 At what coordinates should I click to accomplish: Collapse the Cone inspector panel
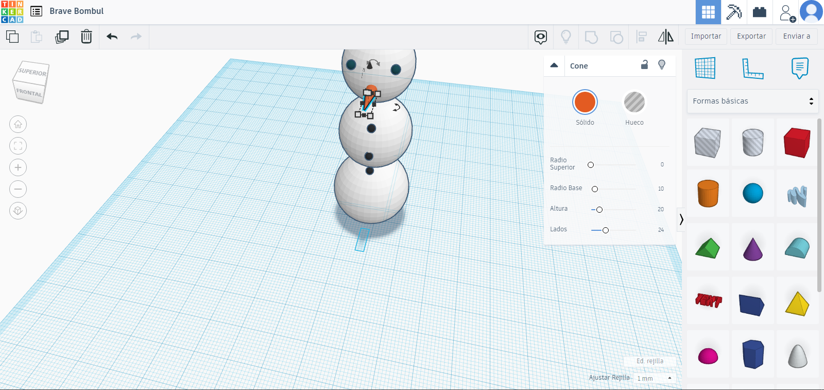(x=554, y=65)
